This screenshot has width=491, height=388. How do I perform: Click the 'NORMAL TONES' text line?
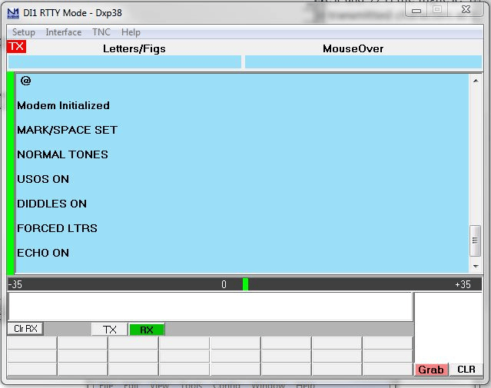click(x=63, y=154)
